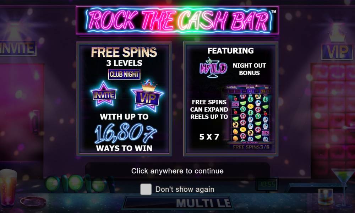Click the FEATURING panel heading

[x=230, y=51]
